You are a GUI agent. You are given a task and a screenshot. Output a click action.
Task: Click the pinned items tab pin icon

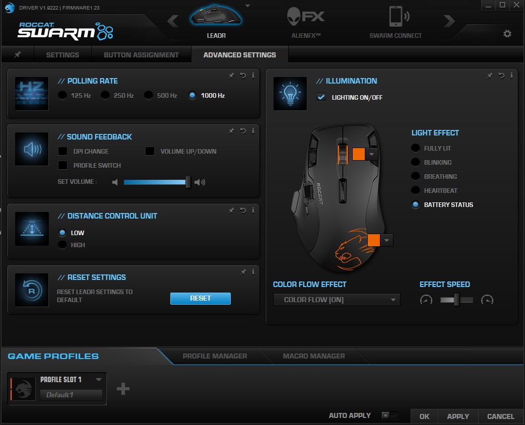point(18,54)
